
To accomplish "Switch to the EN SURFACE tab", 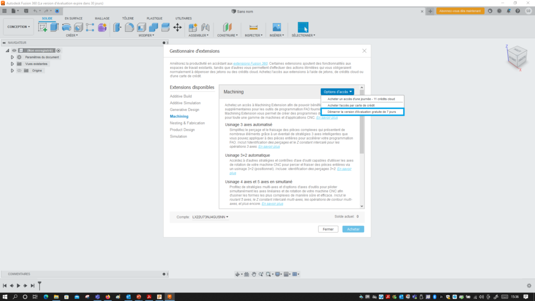I will (x=74, y=18).
